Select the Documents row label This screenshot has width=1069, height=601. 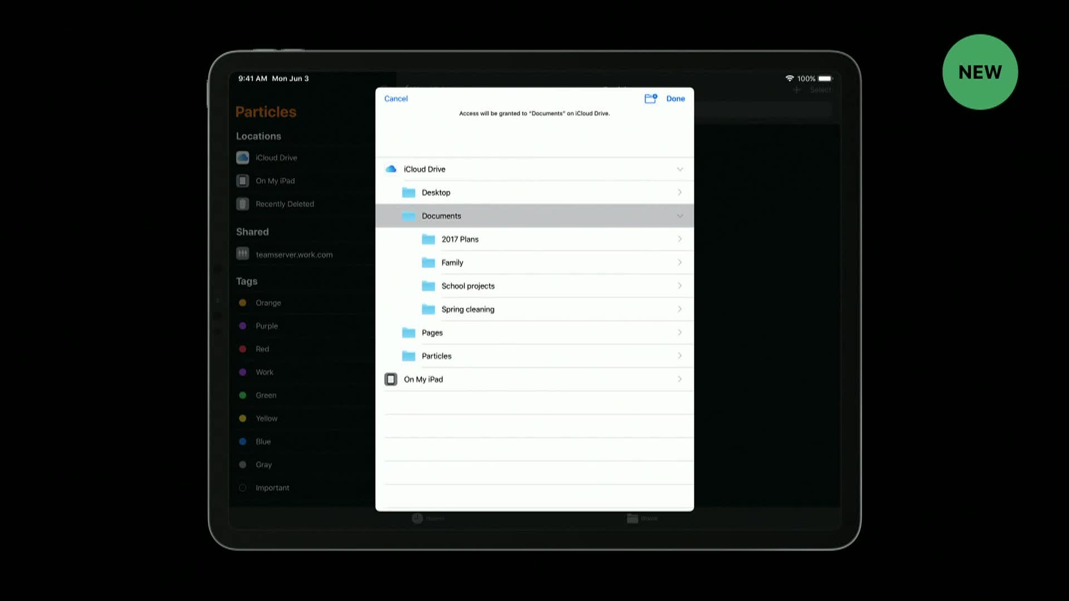(x=441, y=216)
